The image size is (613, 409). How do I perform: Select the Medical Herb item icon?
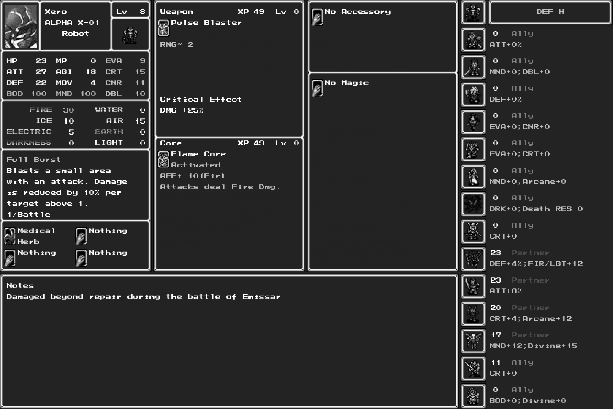click(x=10, y=236)
